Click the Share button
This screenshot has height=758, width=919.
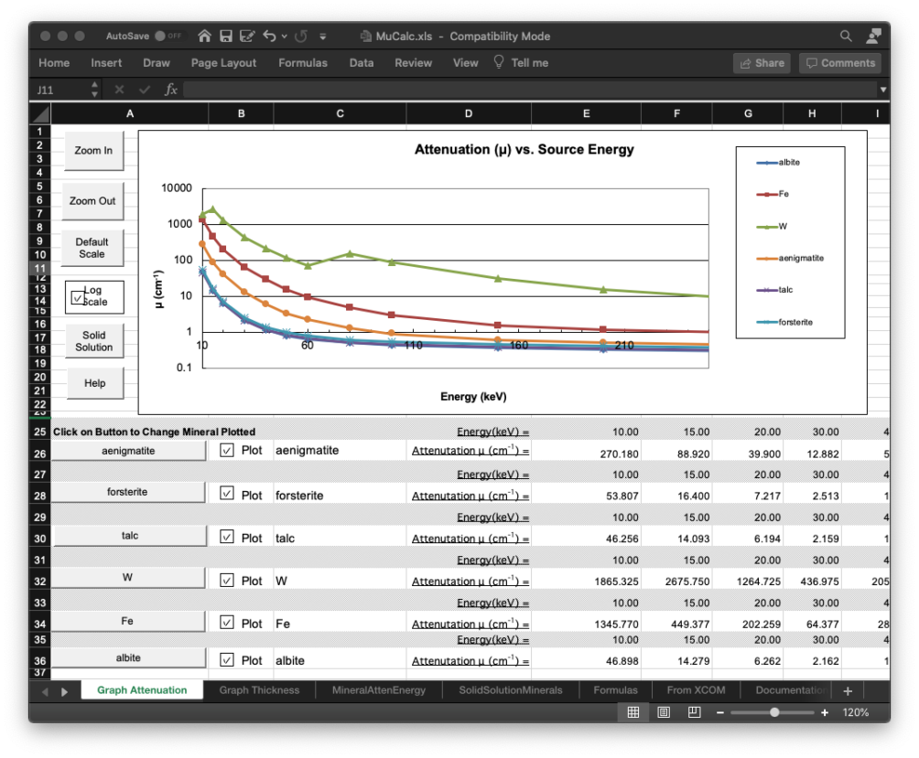coord(762,63)
